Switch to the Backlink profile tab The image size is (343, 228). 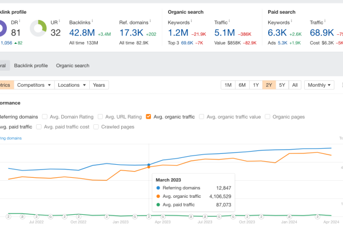(31, 66)
